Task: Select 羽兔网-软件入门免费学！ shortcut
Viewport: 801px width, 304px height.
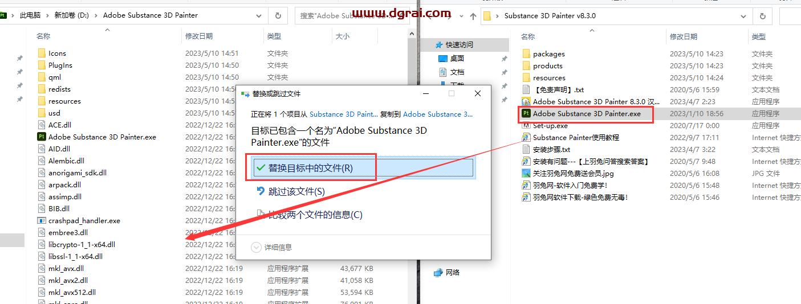Action: coord(570,185)
